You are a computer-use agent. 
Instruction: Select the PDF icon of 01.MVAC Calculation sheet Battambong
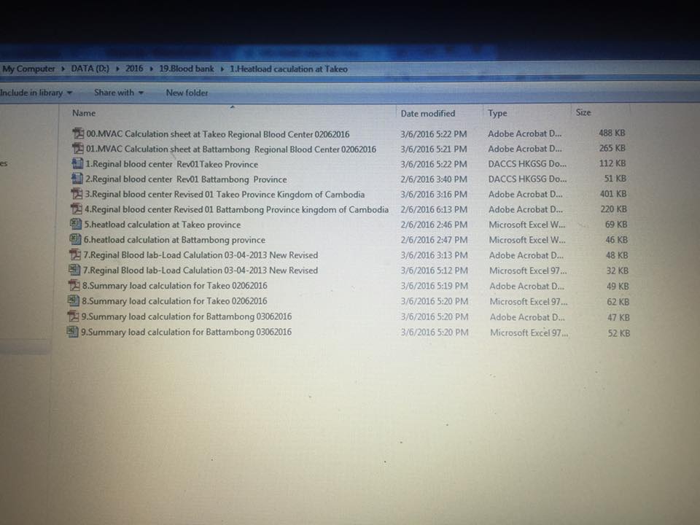[78, 149]
